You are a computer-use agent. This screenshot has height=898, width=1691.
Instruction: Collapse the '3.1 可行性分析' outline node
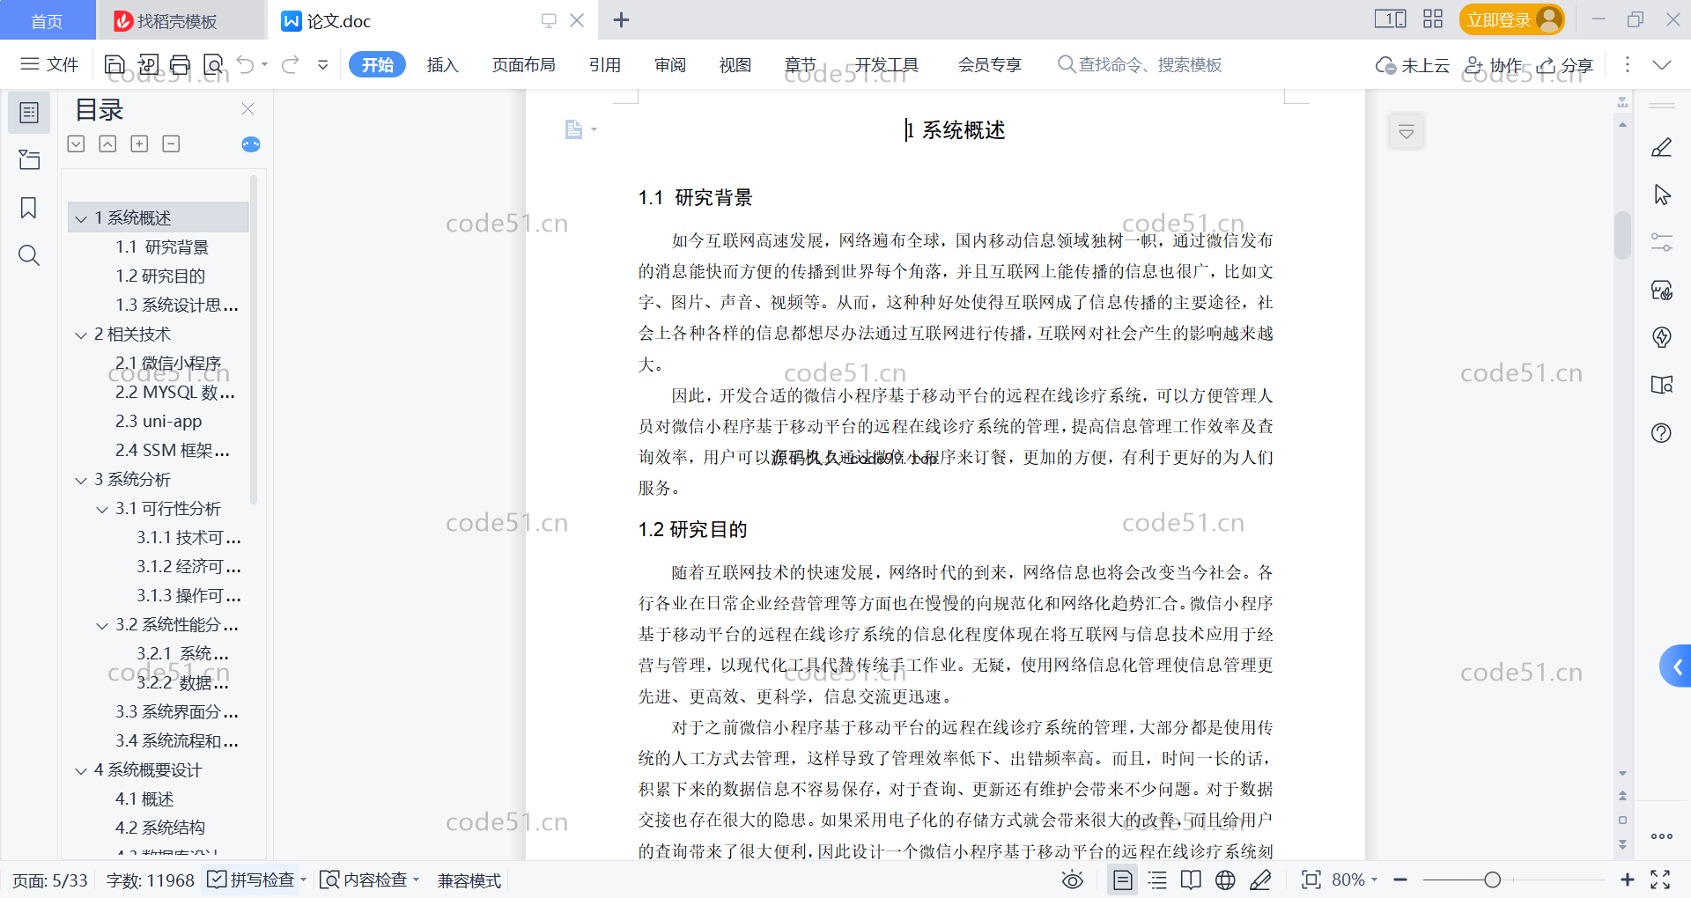click(102, 509)
